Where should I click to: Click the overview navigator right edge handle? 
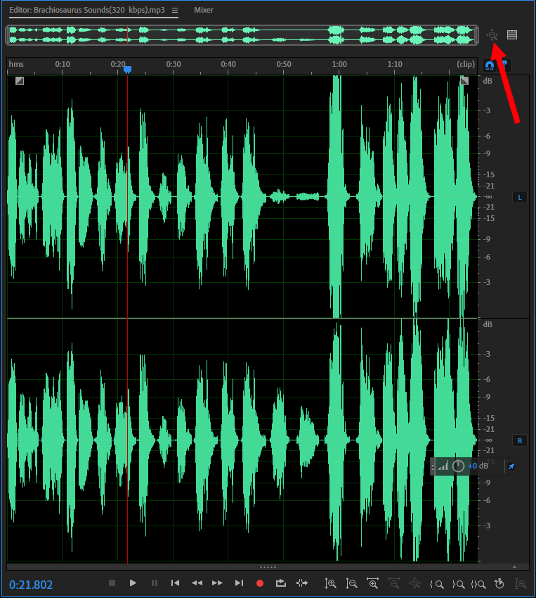point(476,35)
